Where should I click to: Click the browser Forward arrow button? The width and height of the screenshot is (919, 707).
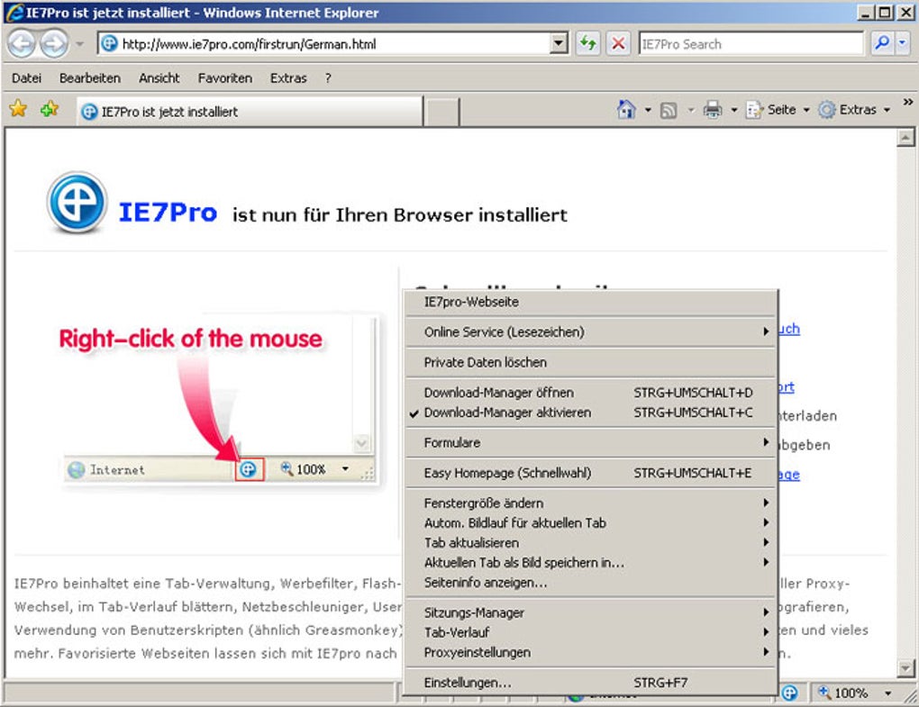(54, 44)
